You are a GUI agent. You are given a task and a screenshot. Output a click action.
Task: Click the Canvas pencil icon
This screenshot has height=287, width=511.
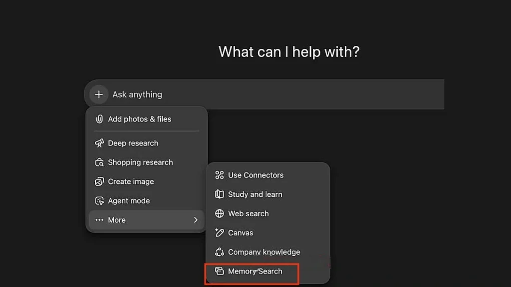(219, 233)
